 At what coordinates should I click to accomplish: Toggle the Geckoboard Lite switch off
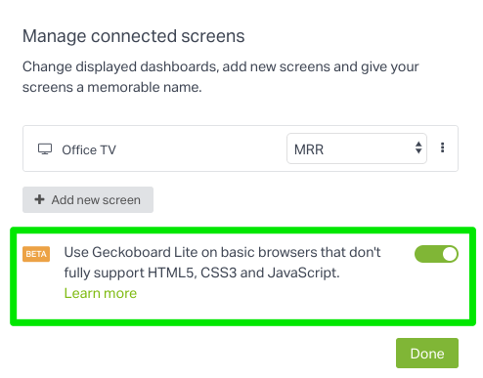tap(436, 254)
